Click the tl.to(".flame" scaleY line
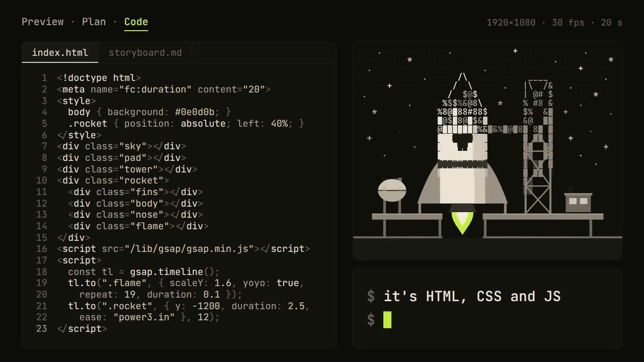 click(186, 283)
